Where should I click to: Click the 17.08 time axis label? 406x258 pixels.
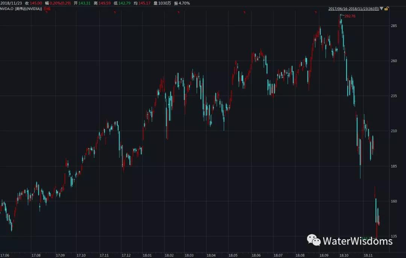(x=36, y=255)
